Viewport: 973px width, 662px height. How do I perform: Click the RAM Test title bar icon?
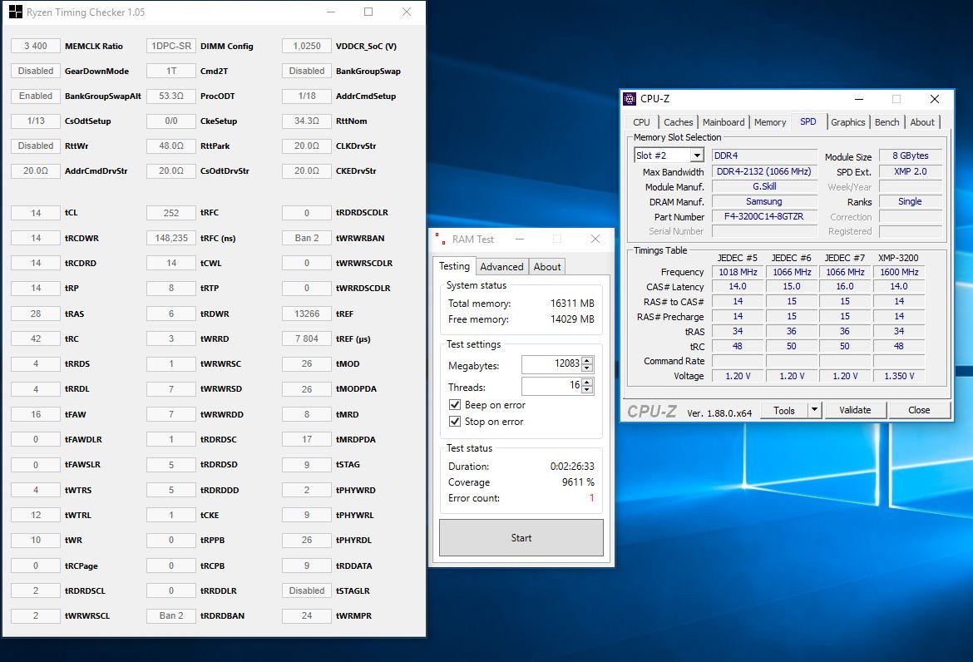point(441,239)
